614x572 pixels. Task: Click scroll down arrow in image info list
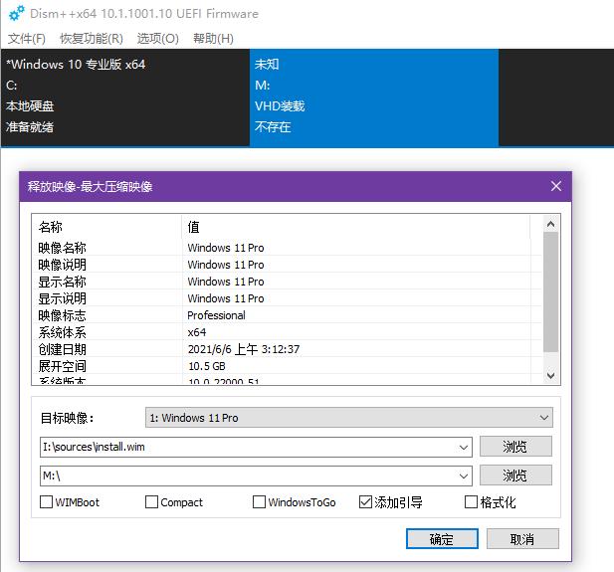(550, 376)
